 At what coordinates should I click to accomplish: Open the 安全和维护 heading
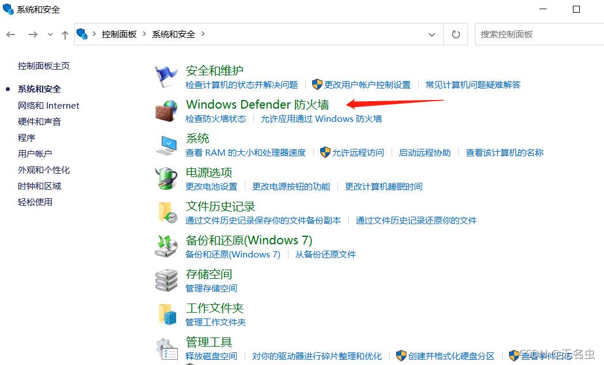pyautogui.click(x=215, y=70)
